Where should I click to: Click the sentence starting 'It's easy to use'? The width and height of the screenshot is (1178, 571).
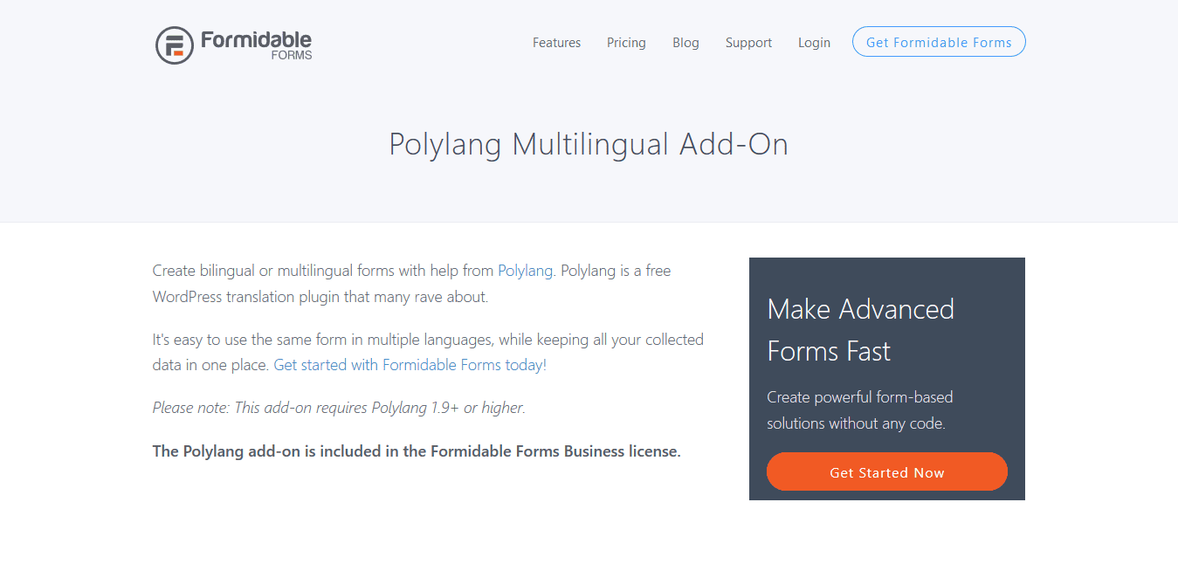click(x=428, y=352)
